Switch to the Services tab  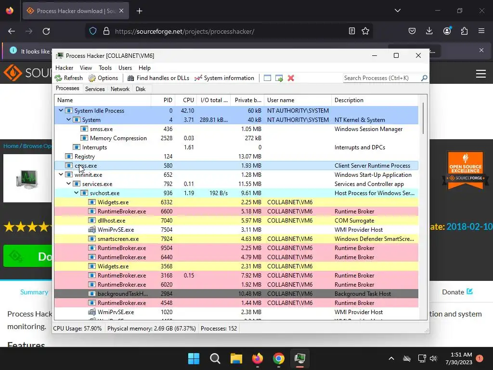coord(95,89)
